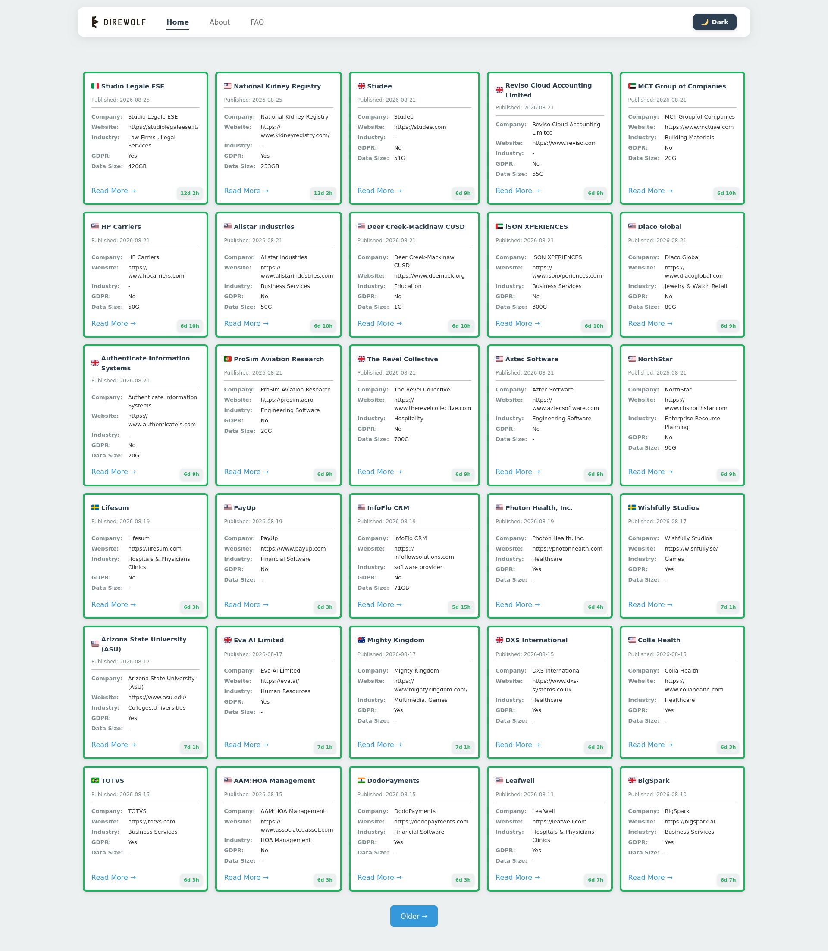The image size is (828, 951).
Task: Click the 5d 15h badge on InfoFlo CRM
Action: coord(461,607)
